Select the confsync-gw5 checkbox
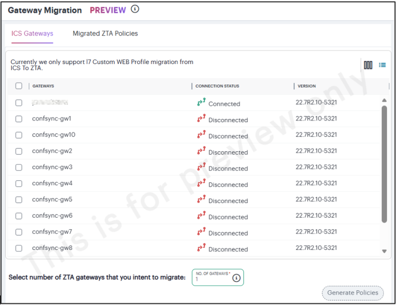This screenshot has height=305, width=396. click(19, 200)
